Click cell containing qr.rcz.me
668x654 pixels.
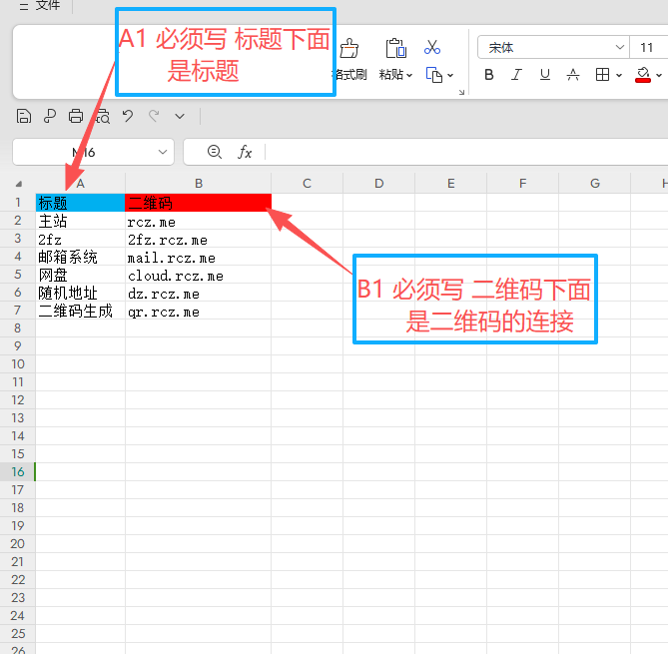(x=198, y=311)
